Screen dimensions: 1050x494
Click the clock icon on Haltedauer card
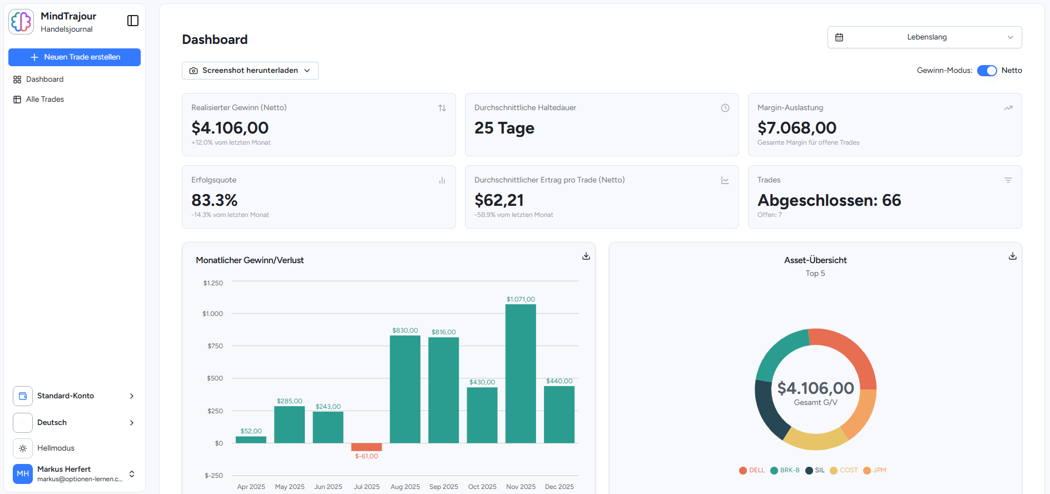pos(725,108)
